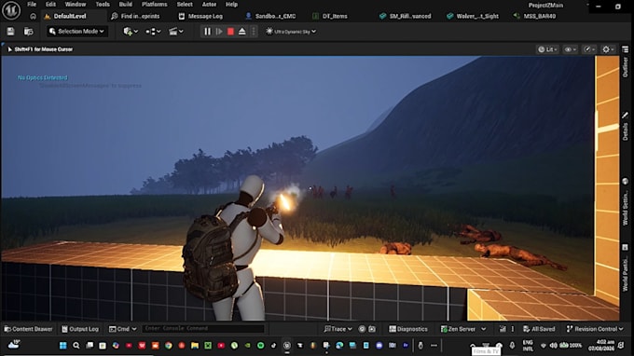This screenshot has height=356, width=634.
Task: Click the World Partition icon in sidebar
Action: [625, 247]
